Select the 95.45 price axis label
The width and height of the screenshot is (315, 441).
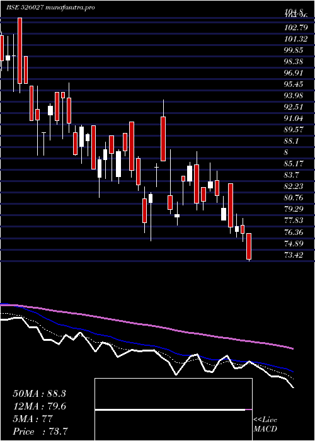(x=294, y=84)
